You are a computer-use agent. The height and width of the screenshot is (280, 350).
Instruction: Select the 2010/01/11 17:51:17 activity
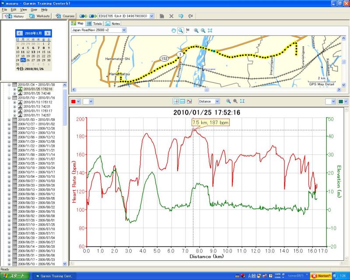pyautogui.click(x=38, y=111)
